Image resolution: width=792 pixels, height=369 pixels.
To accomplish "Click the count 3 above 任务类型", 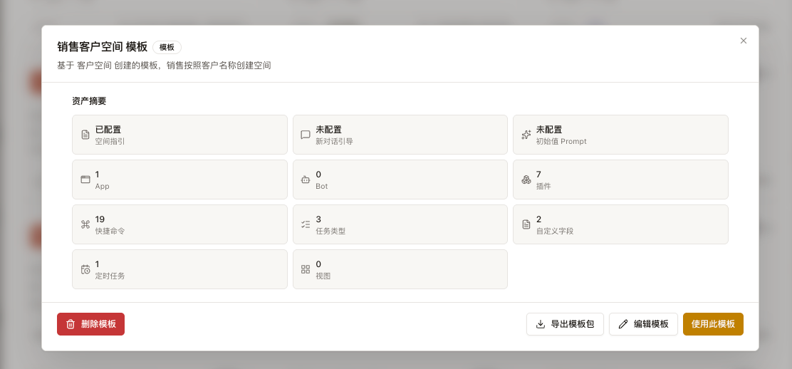I will tap(318, 219).
